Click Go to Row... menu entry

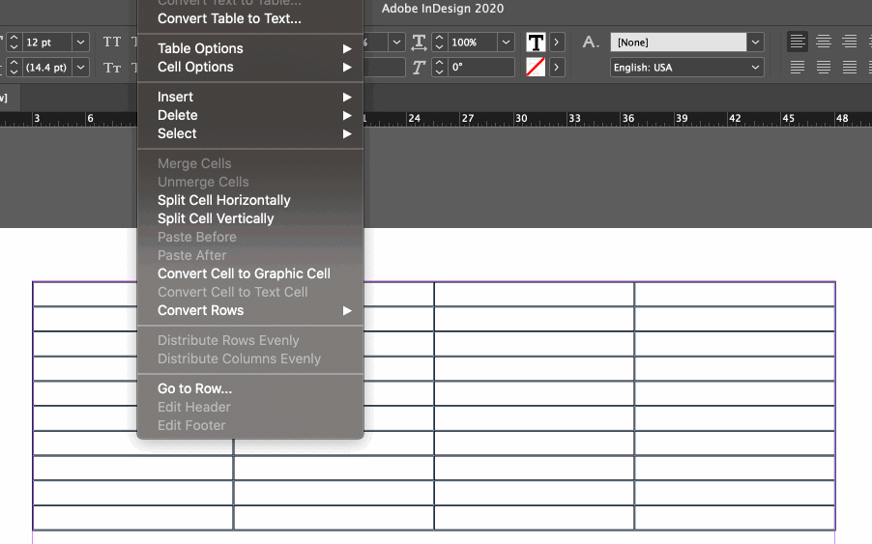point(194,388)
